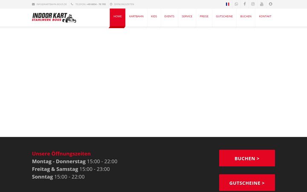This screenshot has height=192, width=307.
Task: Open the GUTSCHEINE menu item in the navigation bar
Action: (x=224, y=17)
